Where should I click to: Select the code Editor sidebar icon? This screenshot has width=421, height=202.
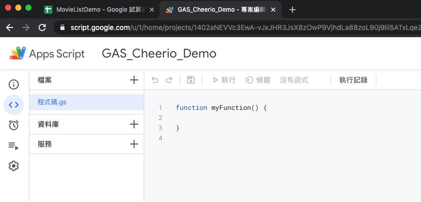click(14, 105)
